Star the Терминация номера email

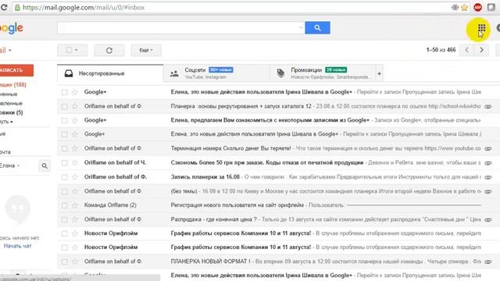click(x=75, y=148)
